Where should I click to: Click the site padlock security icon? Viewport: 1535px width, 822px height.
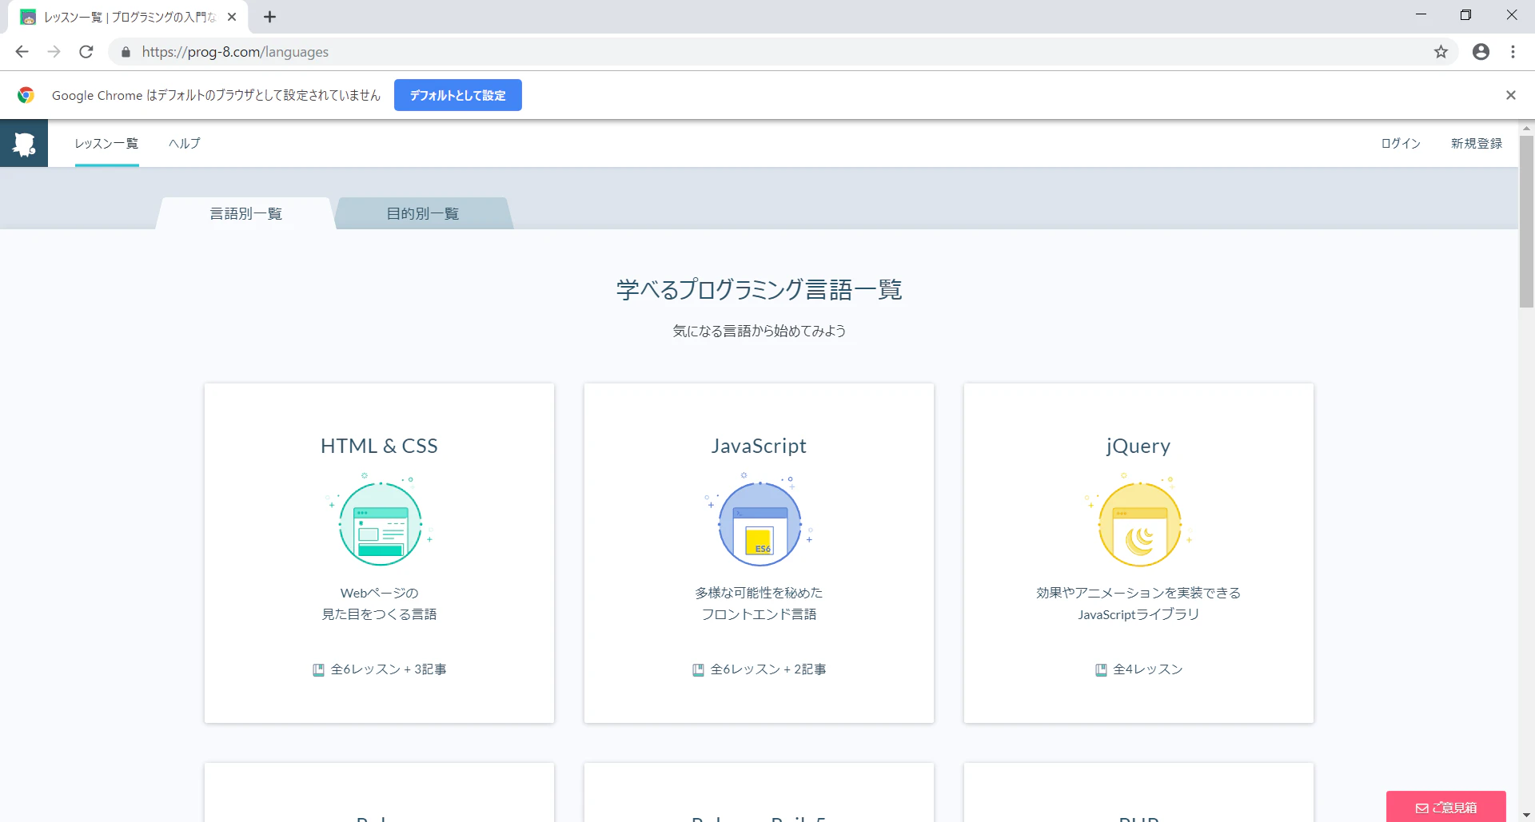coord(126,52)
